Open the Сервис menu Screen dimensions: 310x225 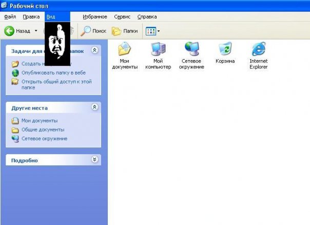tap(122, 17)
